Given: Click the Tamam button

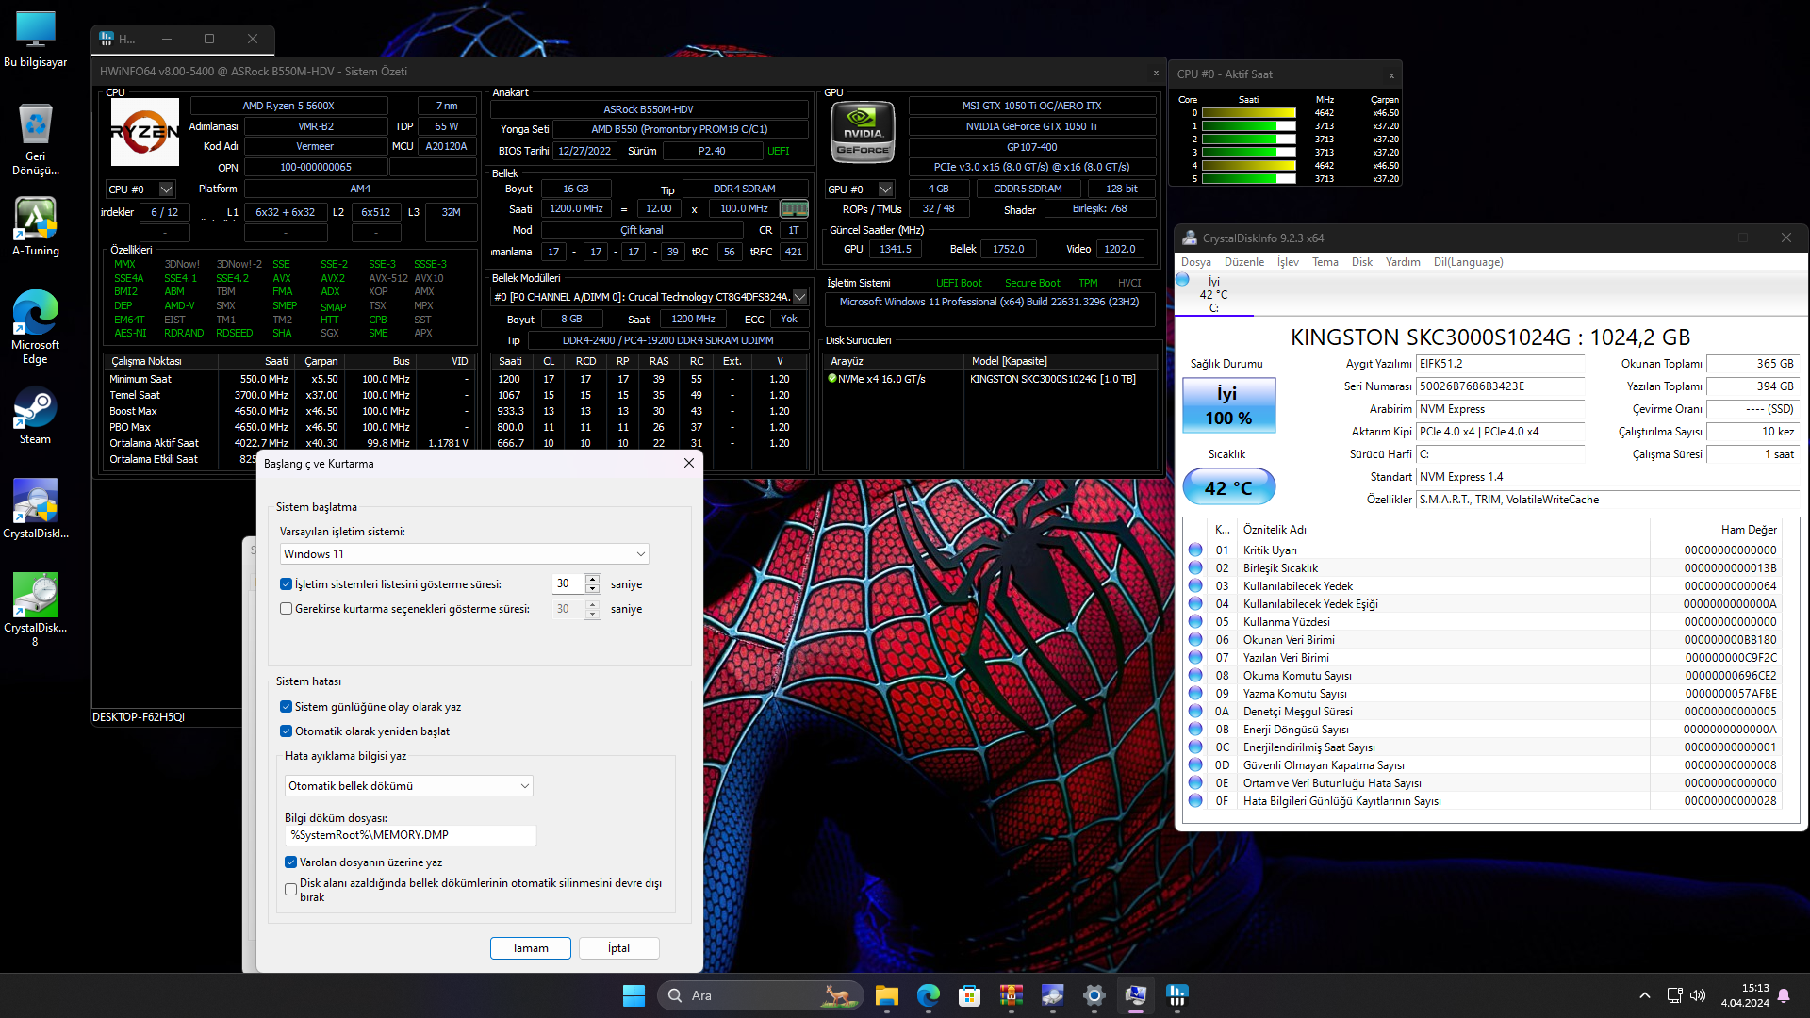Looking at the screenshot, I should pyautogui.click(x=530, y=948).
